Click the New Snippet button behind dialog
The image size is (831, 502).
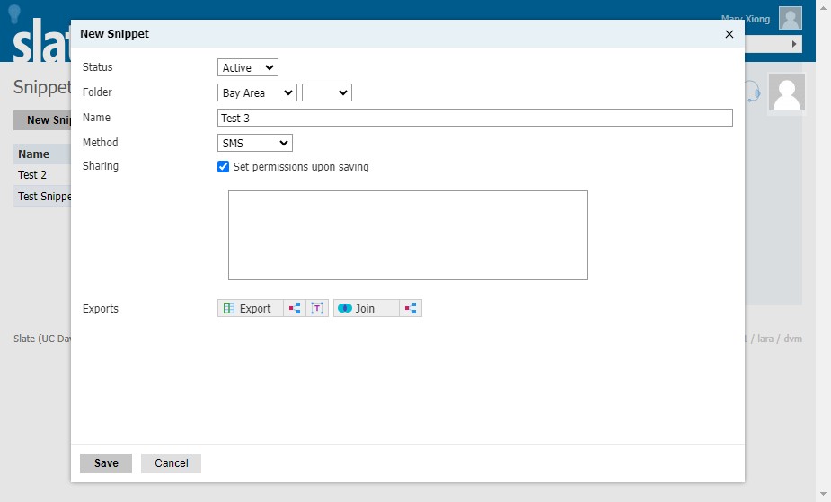point(42,120)
